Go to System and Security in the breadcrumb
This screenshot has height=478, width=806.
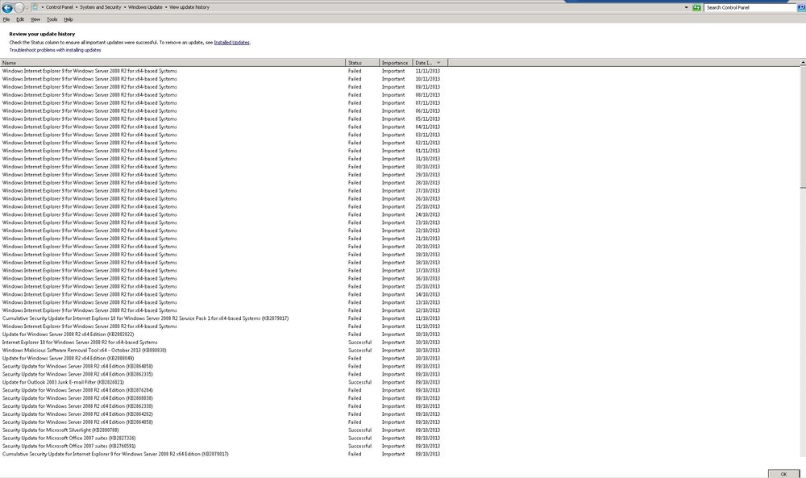(101, 7)
